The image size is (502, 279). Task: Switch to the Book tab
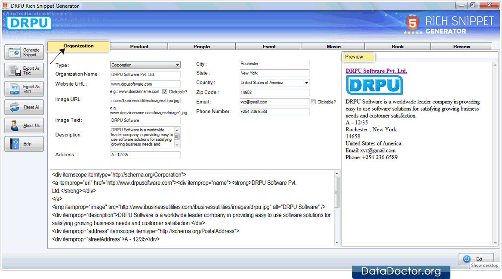[397, 46]
